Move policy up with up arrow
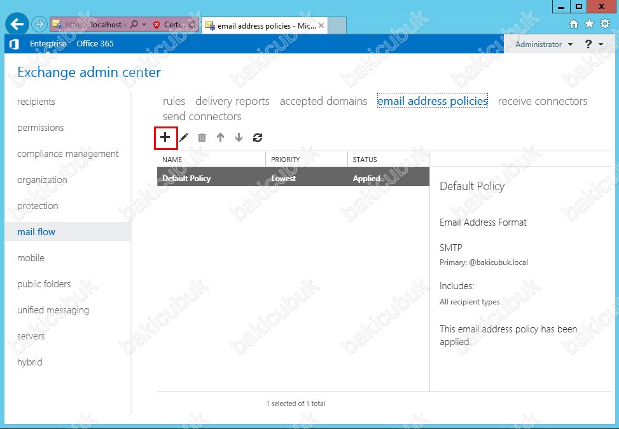This screenshot has height=429, width=619. coord(220,138)
